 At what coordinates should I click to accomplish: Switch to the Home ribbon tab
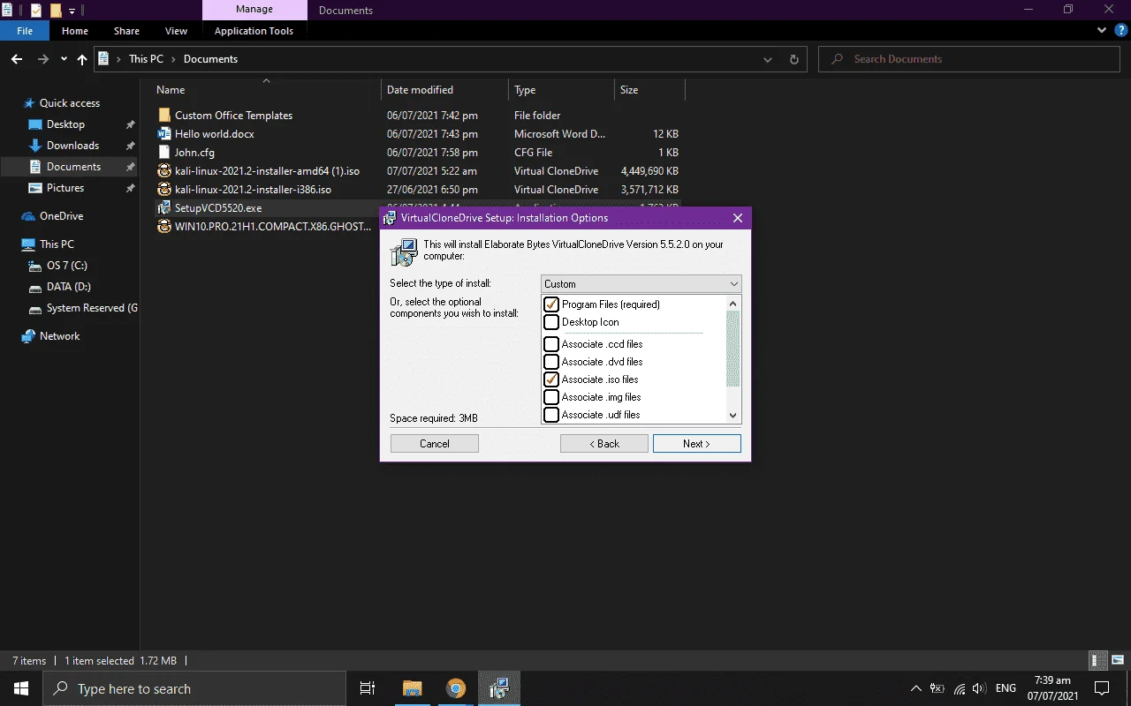pos(75,31)
